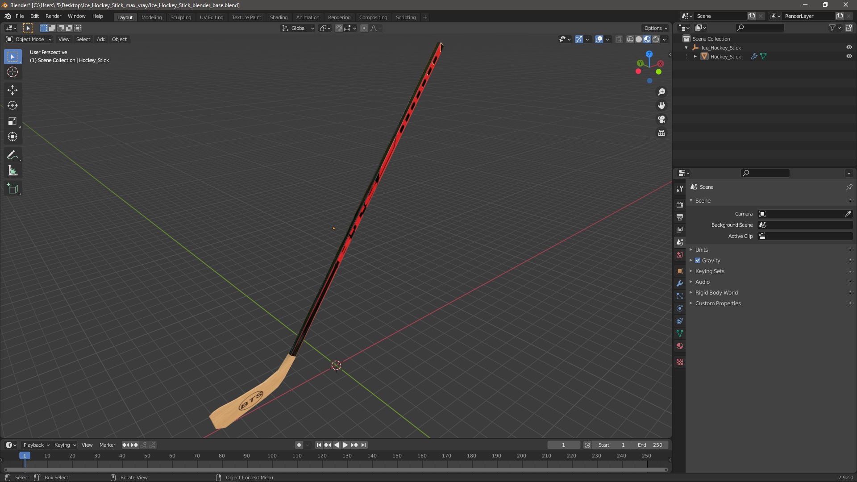Open the Render menu

point(53,16)
